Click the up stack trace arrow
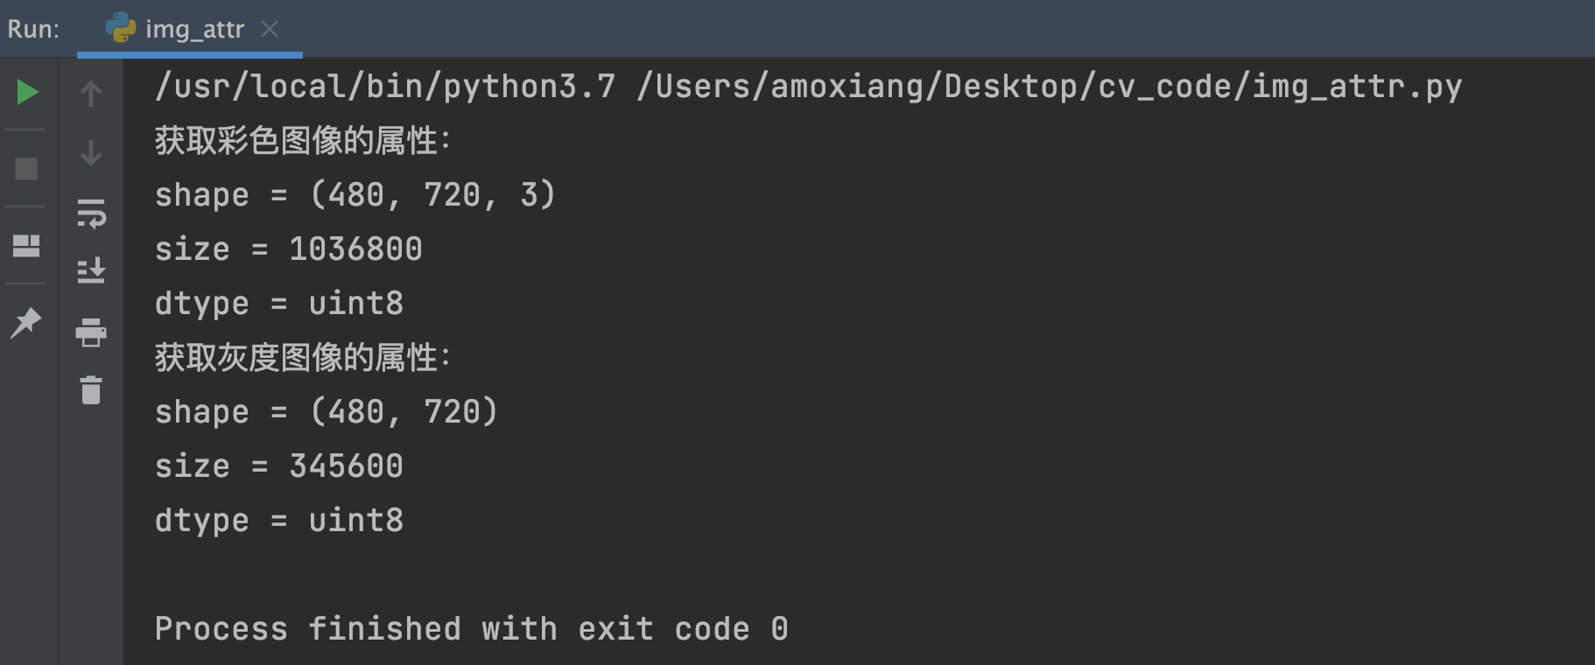 coord(91,93)
